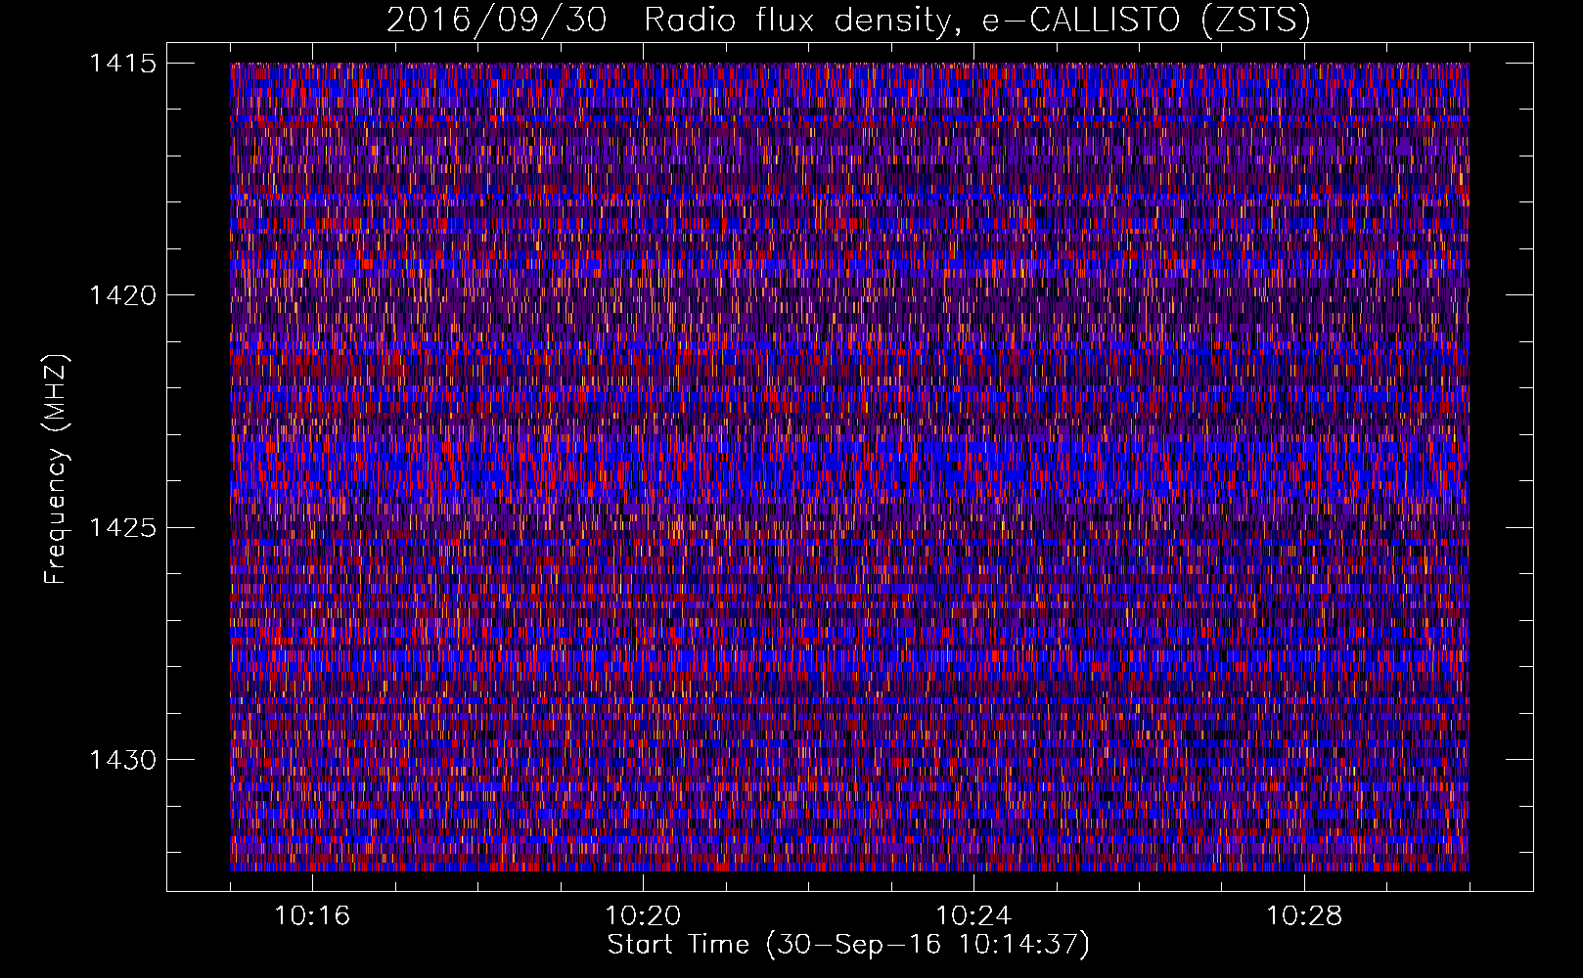Click the 'Start Time (30-Sep-16 10:14:37)' axis title
The width and height of the screenshot is (1583, 978).
[848, 945]
